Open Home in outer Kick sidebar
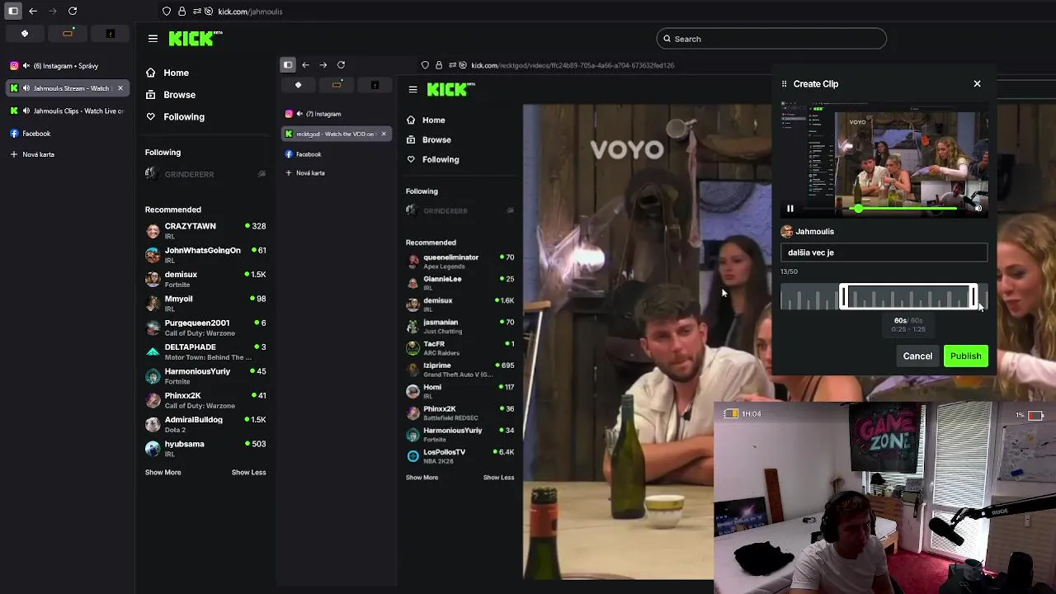 point(167,73)
